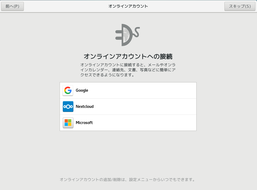
Task: Select the Nextcloud account label
Action: (x=85, y=107)
